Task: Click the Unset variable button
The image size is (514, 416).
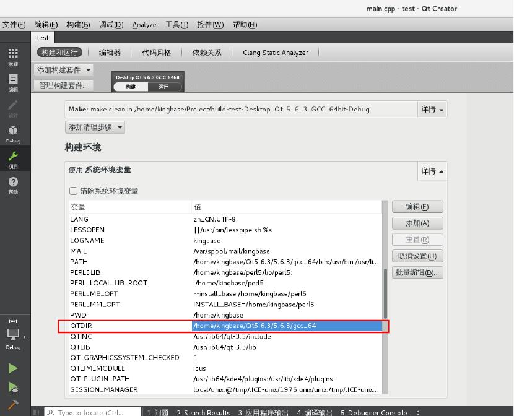Action: click(417, 256)
